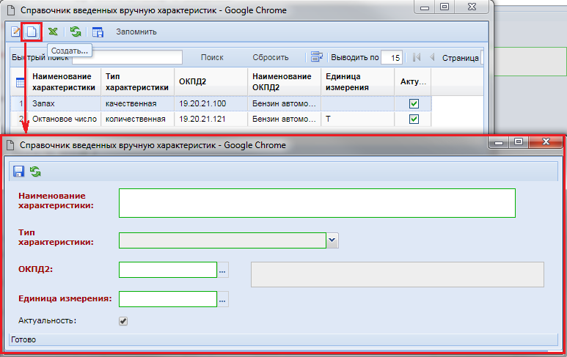Refresh the form using the green arrows icon

[x=34, y=171]
